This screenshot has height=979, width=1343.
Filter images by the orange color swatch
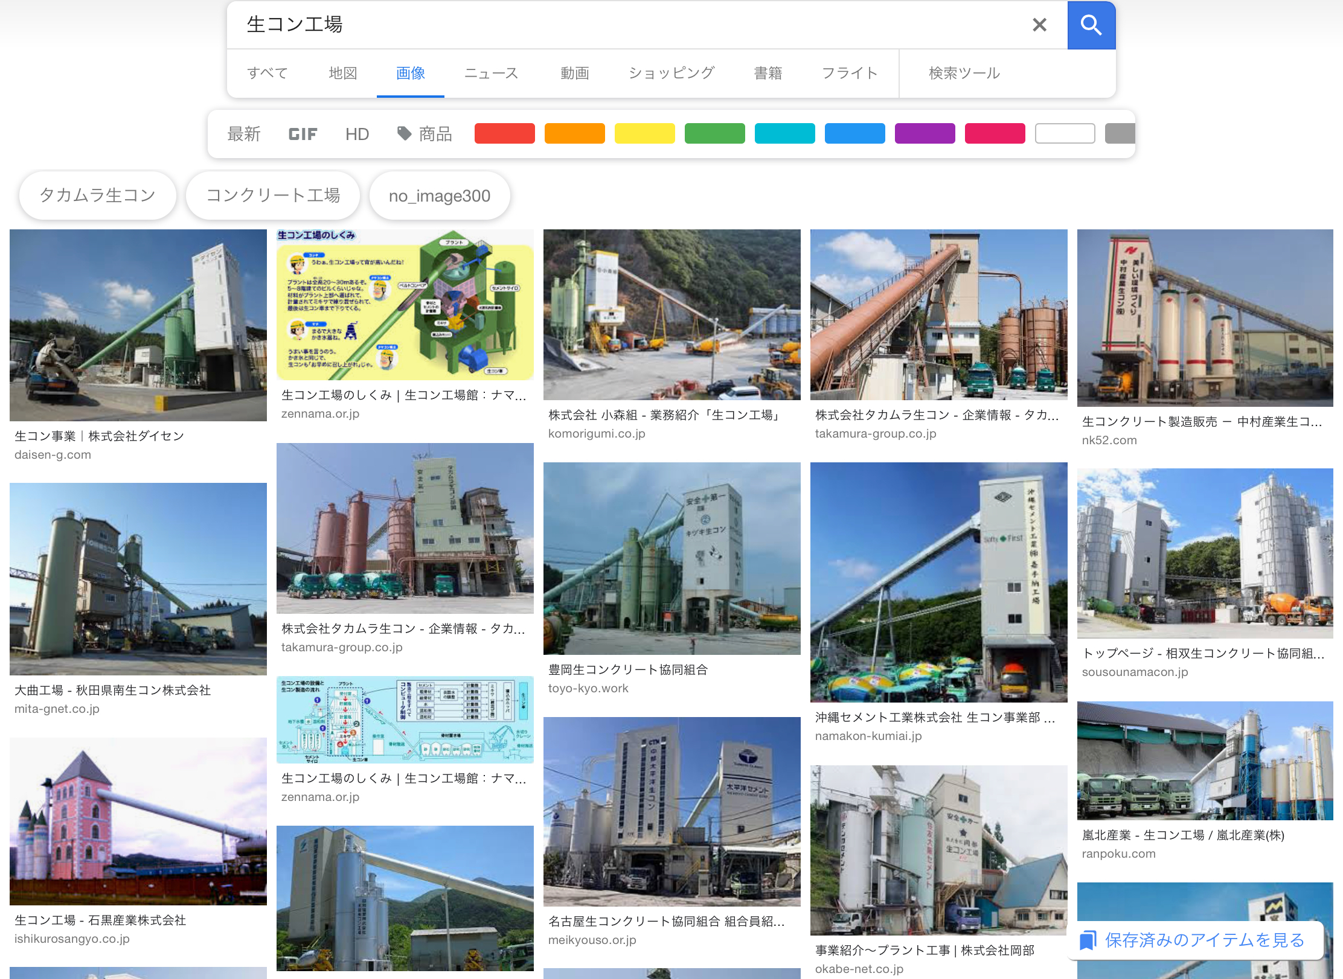pos(575,133)
